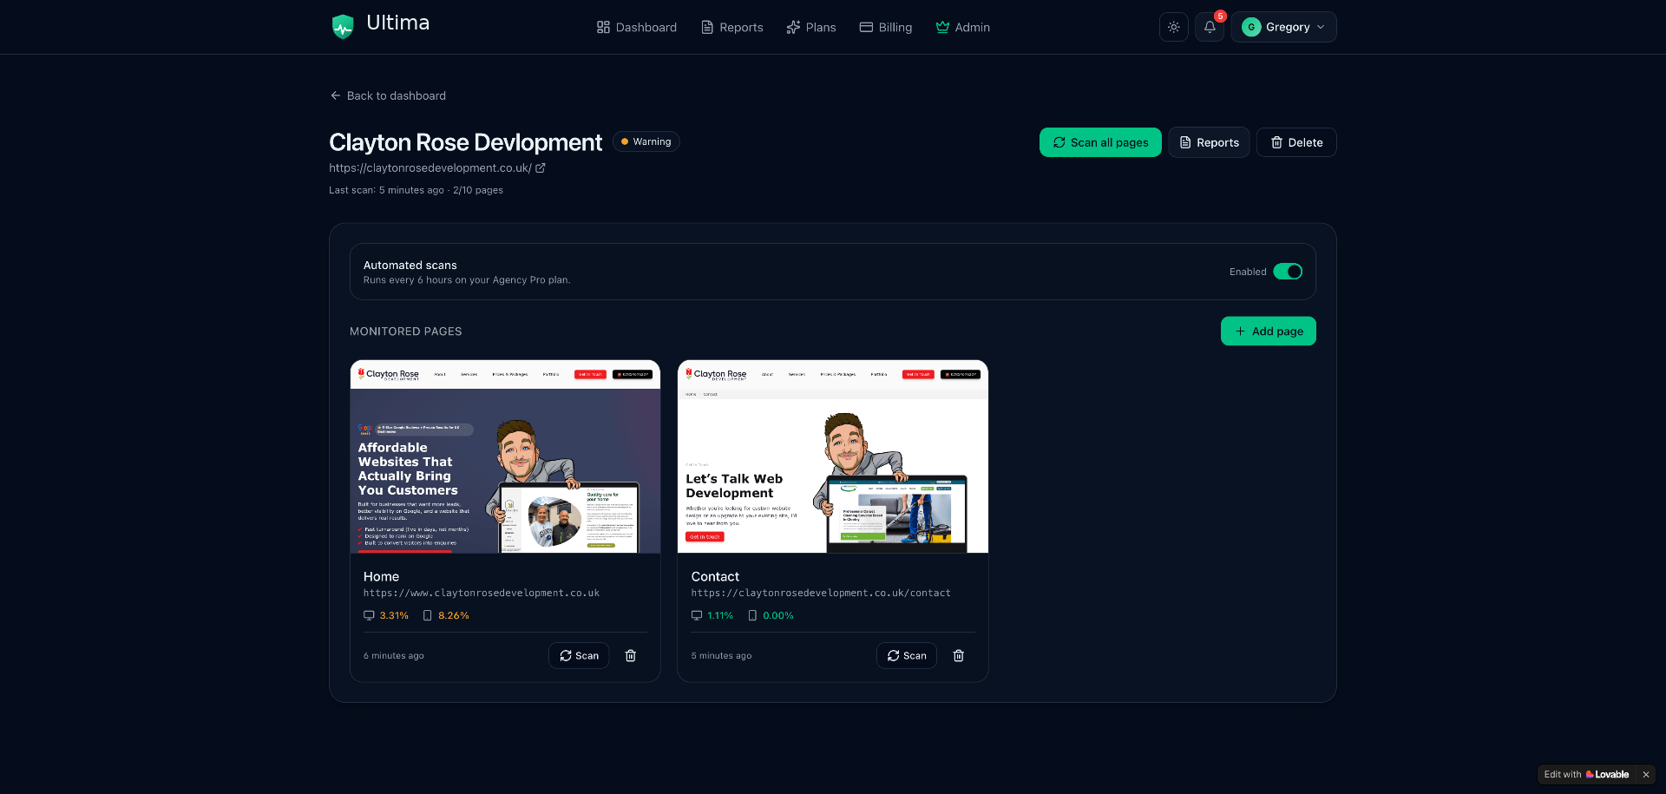Open the Plans nav item
1666x794 pixels.
811,28
